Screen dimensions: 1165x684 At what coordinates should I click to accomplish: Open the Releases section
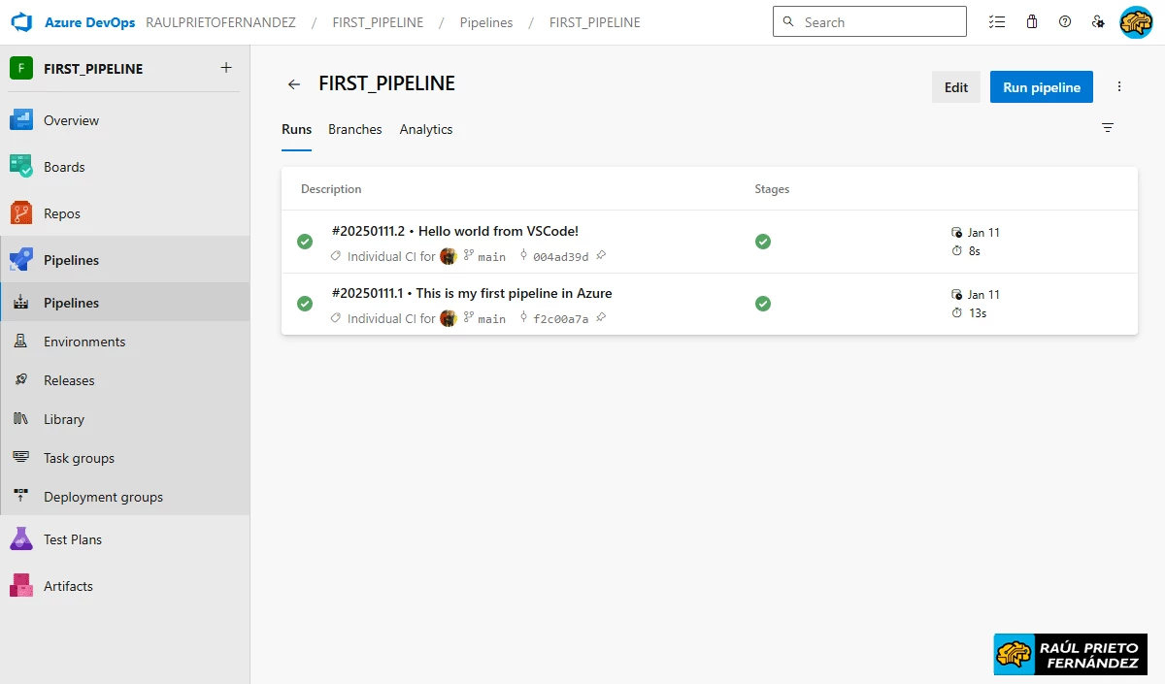click(70, 379)
